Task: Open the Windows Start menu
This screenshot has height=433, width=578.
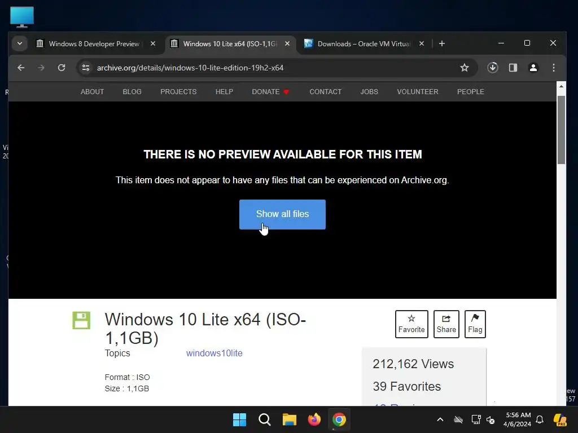Action: (239, 419)
